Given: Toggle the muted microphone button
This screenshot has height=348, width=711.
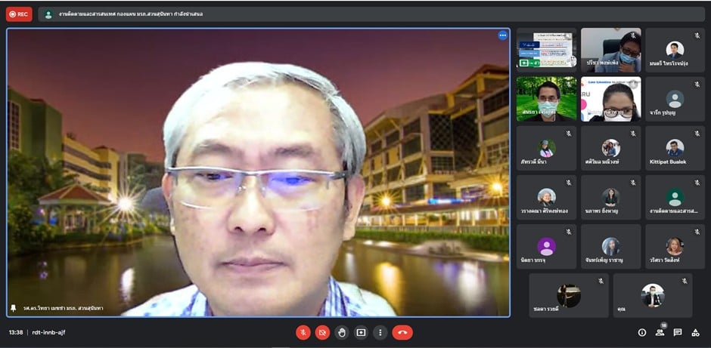Looking at the screenshot, I should coord(303,332).
